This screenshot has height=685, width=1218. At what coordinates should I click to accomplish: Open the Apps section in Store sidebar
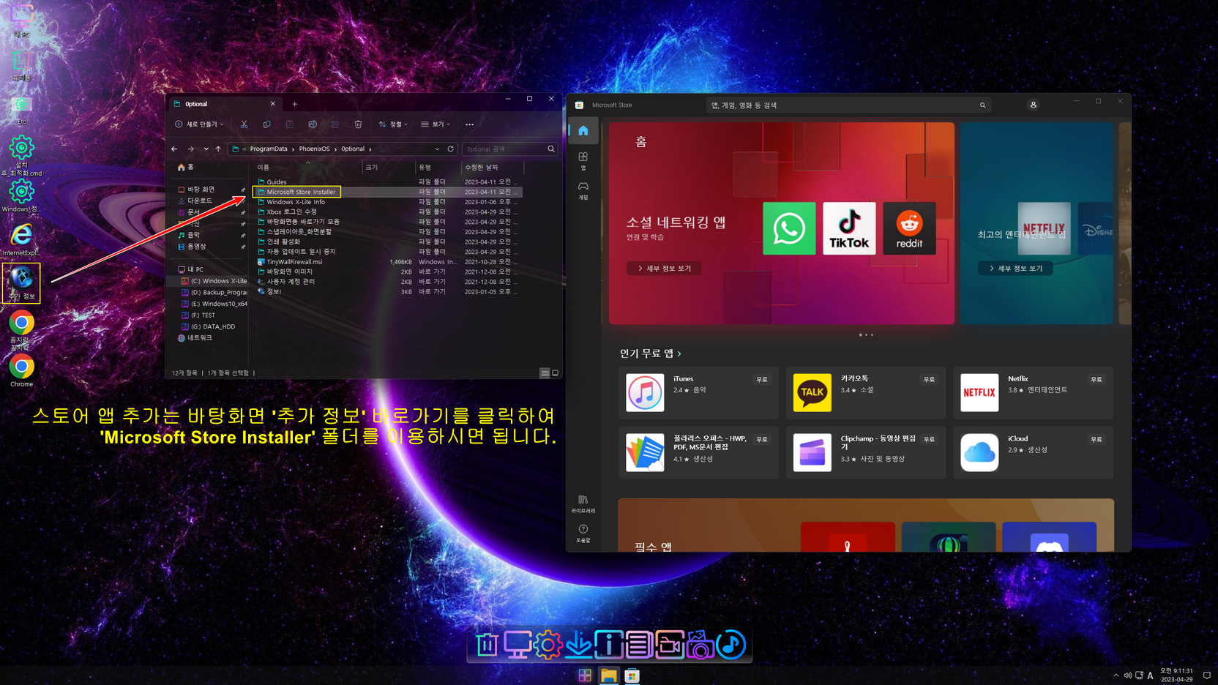tap(583, 160)
